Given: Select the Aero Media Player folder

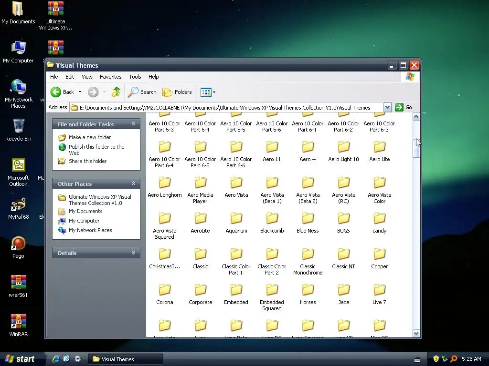Looking at the screenshot, I should tap(200, 191).
